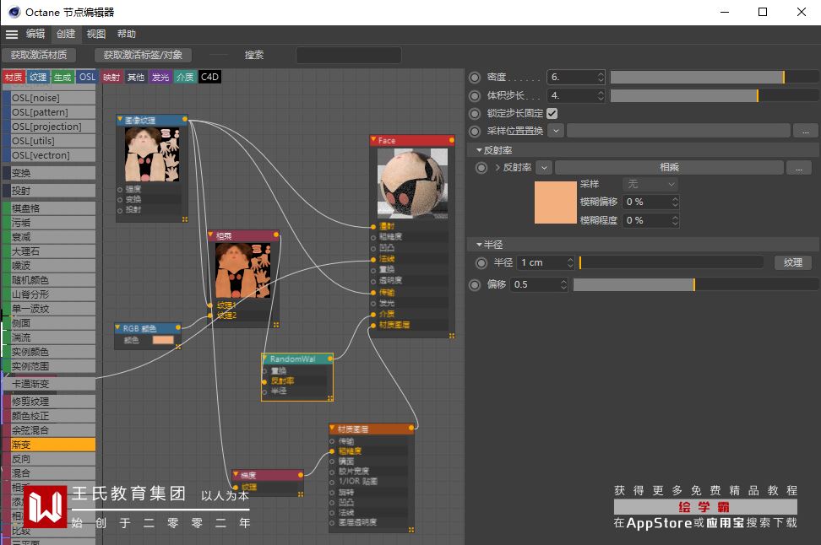The width and height of the screenshot is (821, 545).
Task: Open the 帮助 menu
Action: (126, 34)
